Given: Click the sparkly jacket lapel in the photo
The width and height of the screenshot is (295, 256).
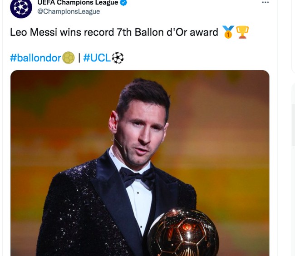Looking at the screenshot, I should pos(105,191).
